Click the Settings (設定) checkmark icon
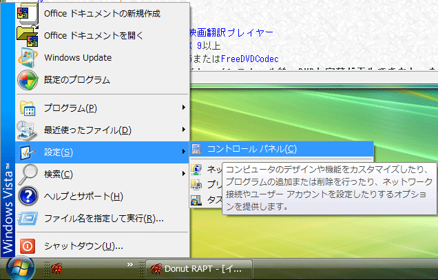Screen dimensions: 438x280 [28, 152]
